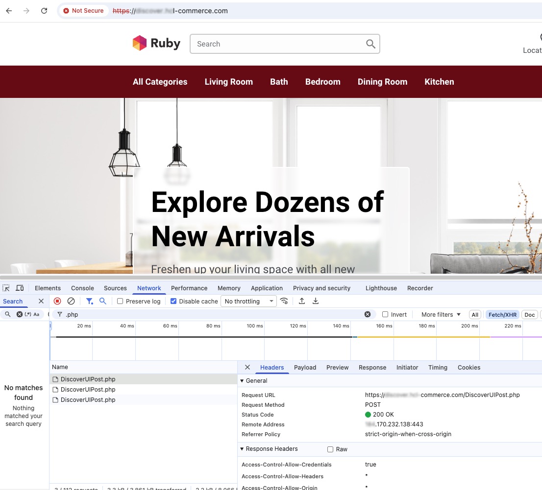Import HAR file via upload icon

[x=302, y=302]
